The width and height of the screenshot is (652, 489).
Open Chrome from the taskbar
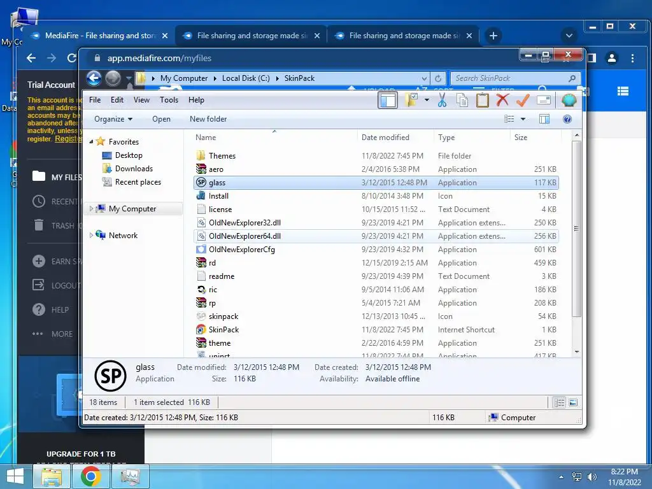click(x=90, y=476)
